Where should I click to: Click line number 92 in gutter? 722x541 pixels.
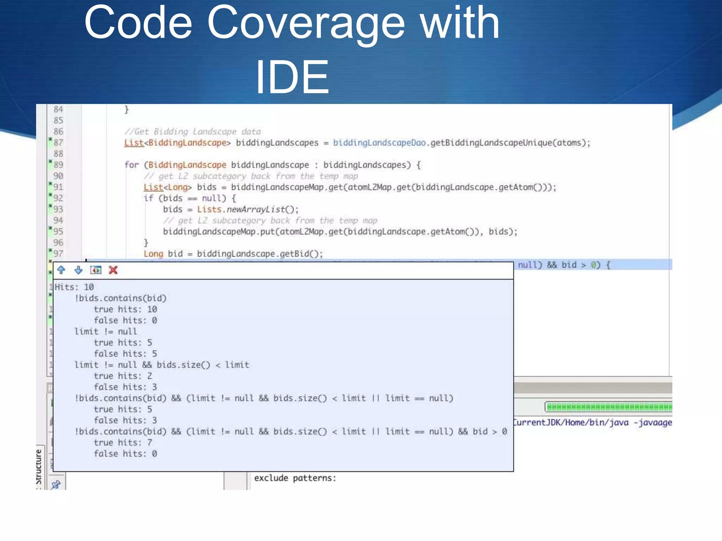click(58, 198)
